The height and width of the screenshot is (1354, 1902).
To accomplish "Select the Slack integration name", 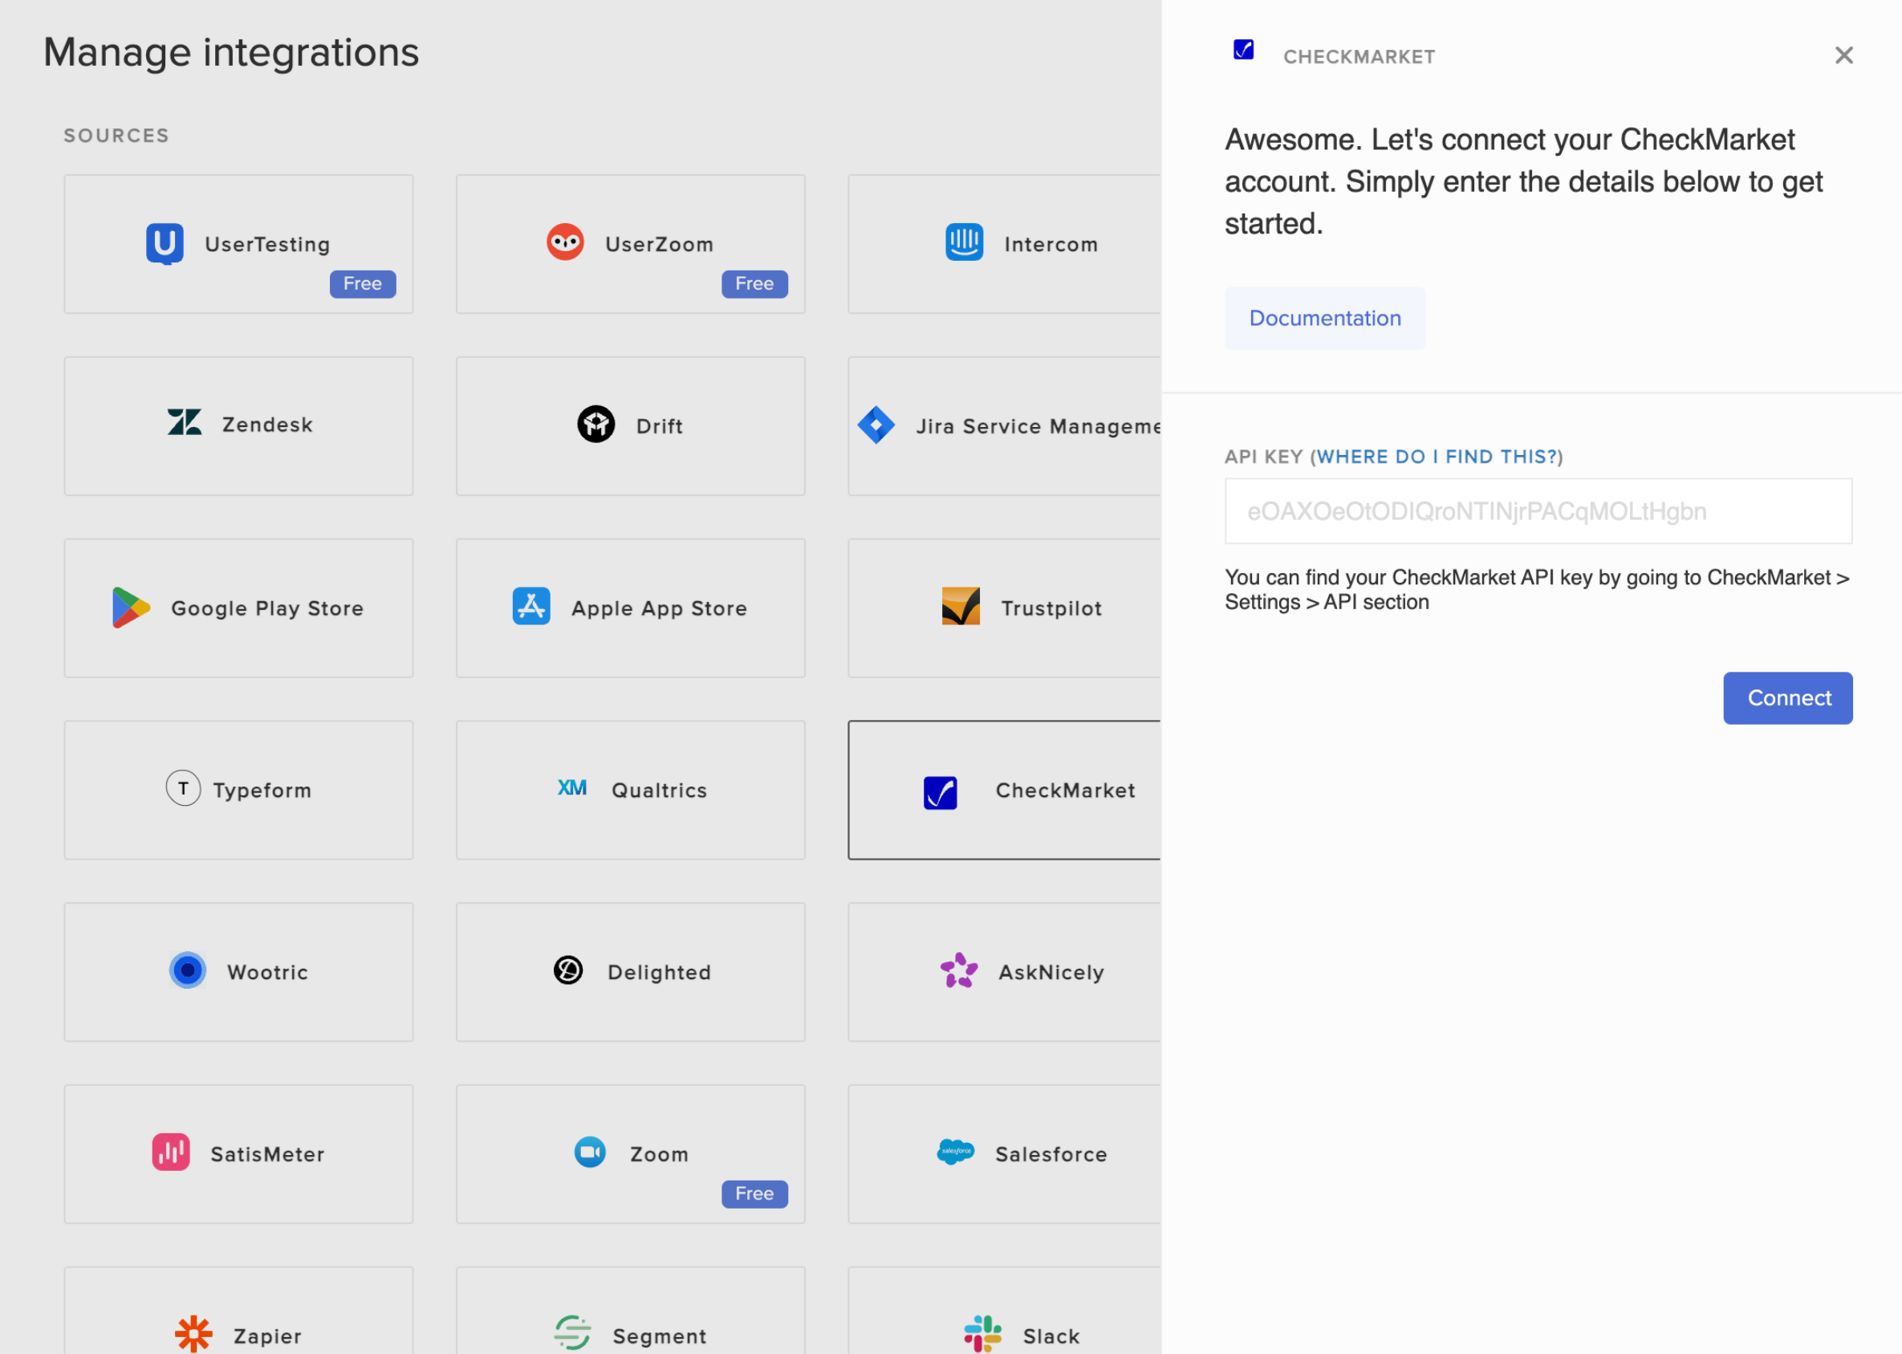I will [1051, 1336].
